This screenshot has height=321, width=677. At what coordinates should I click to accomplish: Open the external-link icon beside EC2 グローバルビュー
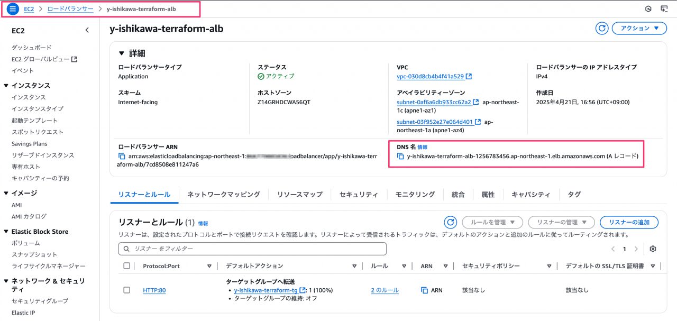pyautogui.click(x=75, y=59)
